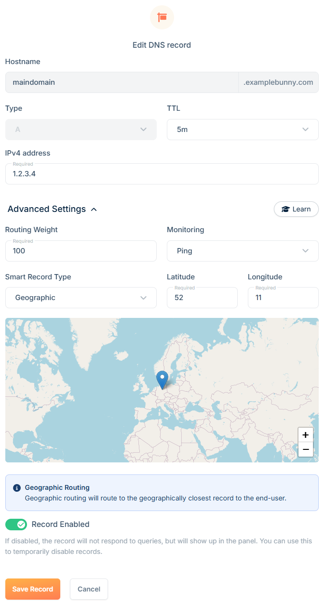This screenshot has height=604, width=325.
Task: Zoom out on the map with minus icon
Action: 305,450
